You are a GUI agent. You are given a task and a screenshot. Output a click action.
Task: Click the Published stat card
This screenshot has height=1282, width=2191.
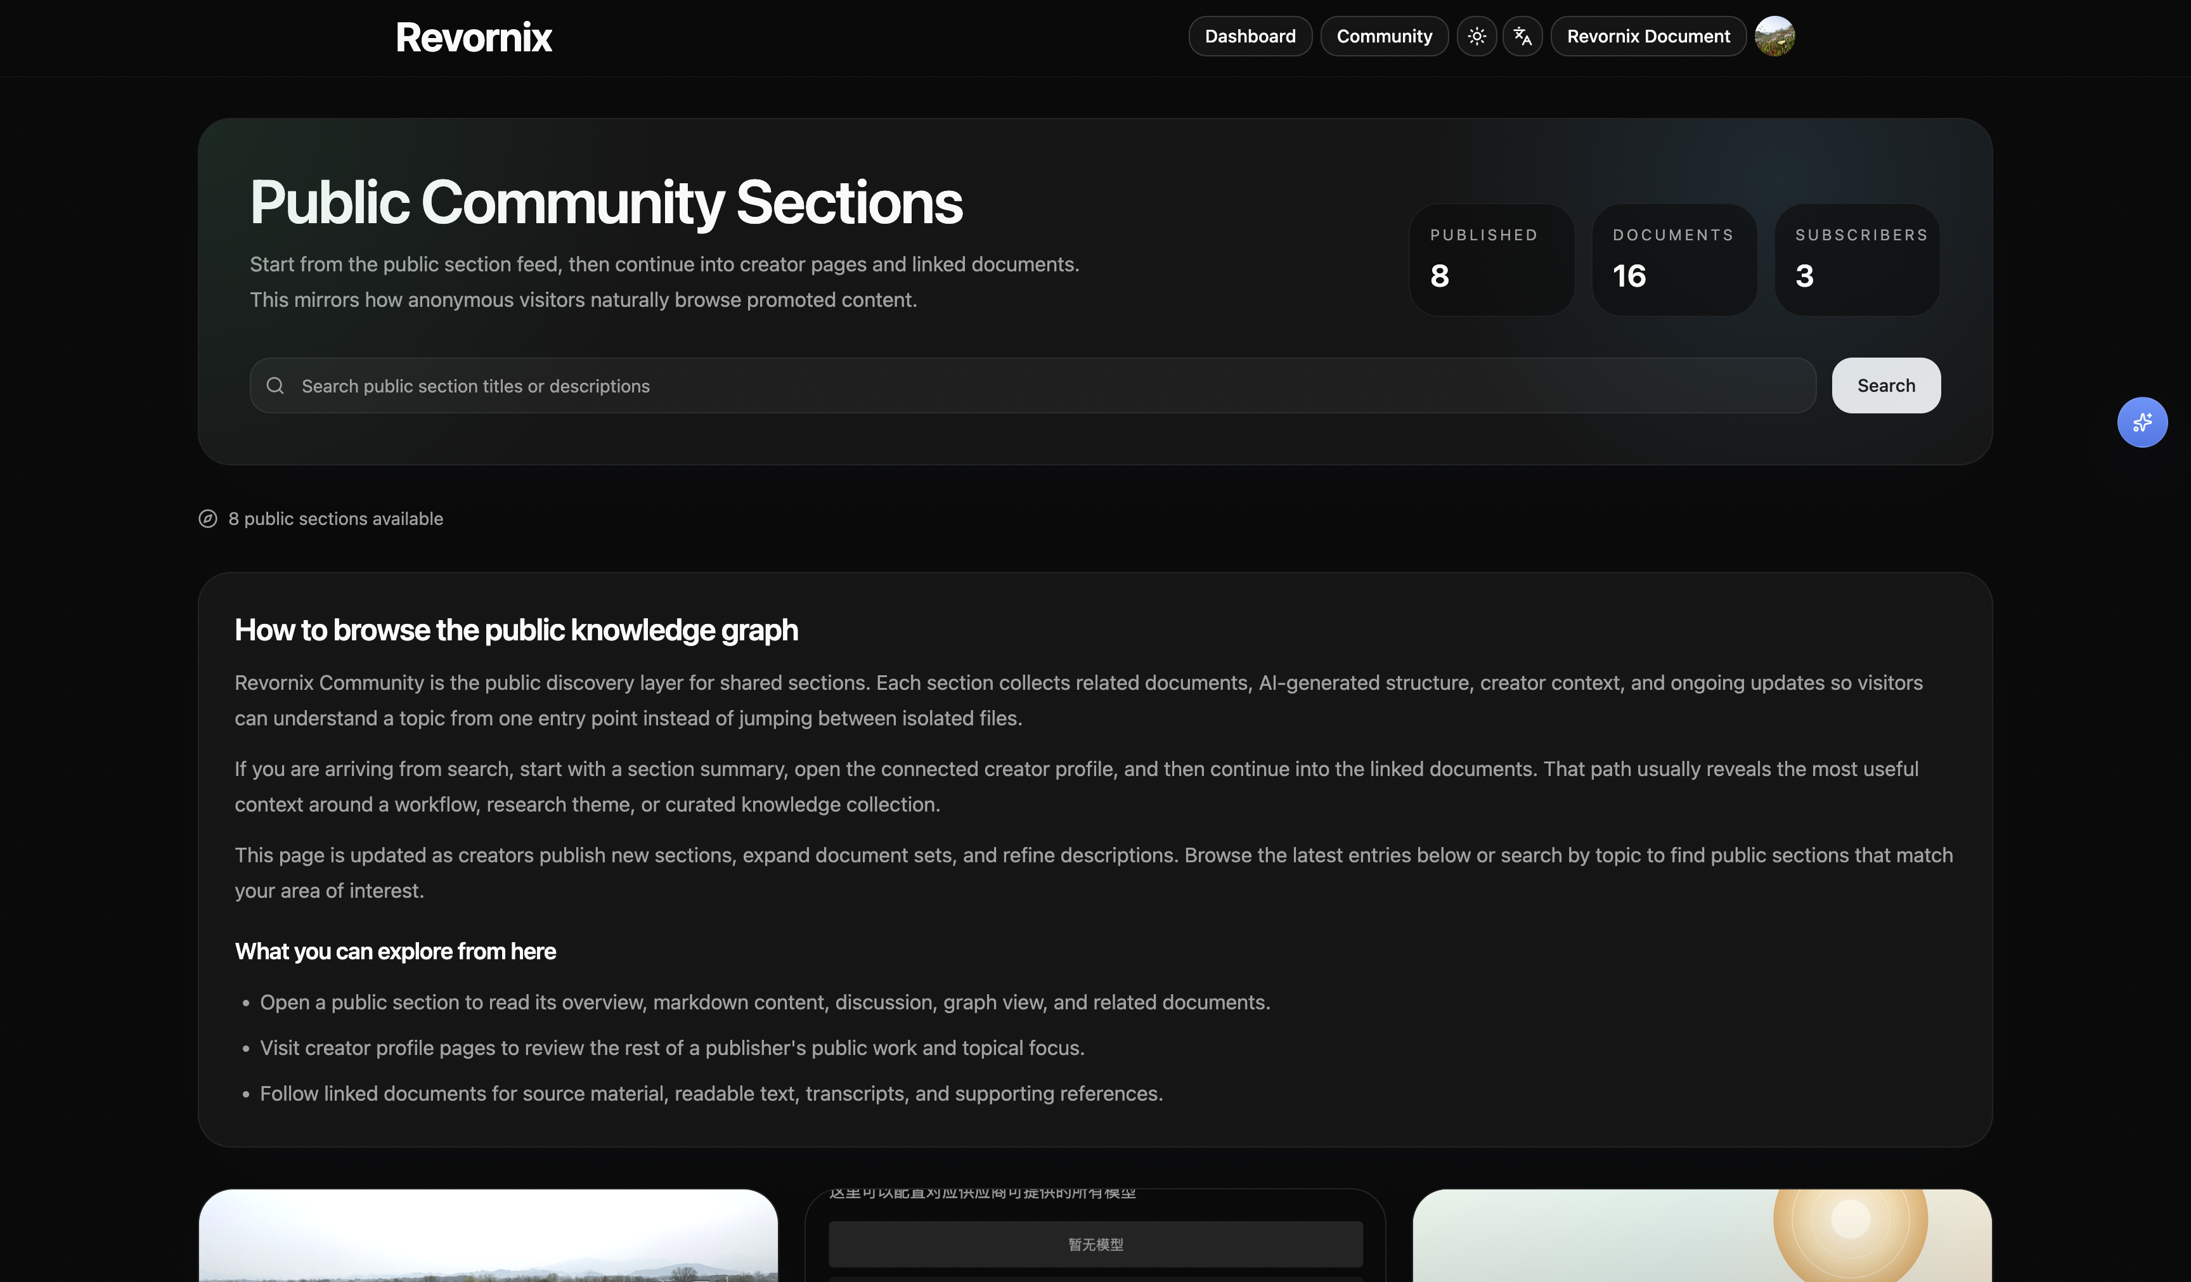pos(1491,259)
